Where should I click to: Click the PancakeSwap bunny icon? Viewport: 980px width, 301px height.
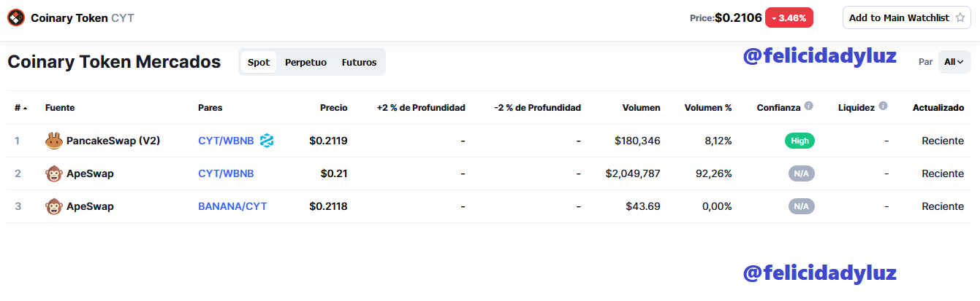point(53,141)
